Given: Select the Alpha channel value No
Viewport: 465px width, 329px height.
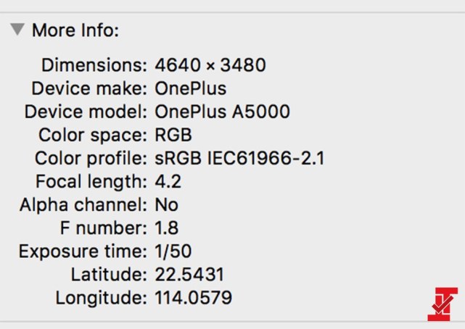Looking at the screenshot, I should pos(167,204).
